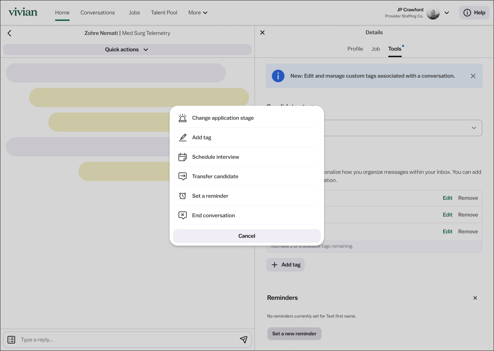Dismiss the custom tags info banner
The image size is (494, 351).
(473, 76)
